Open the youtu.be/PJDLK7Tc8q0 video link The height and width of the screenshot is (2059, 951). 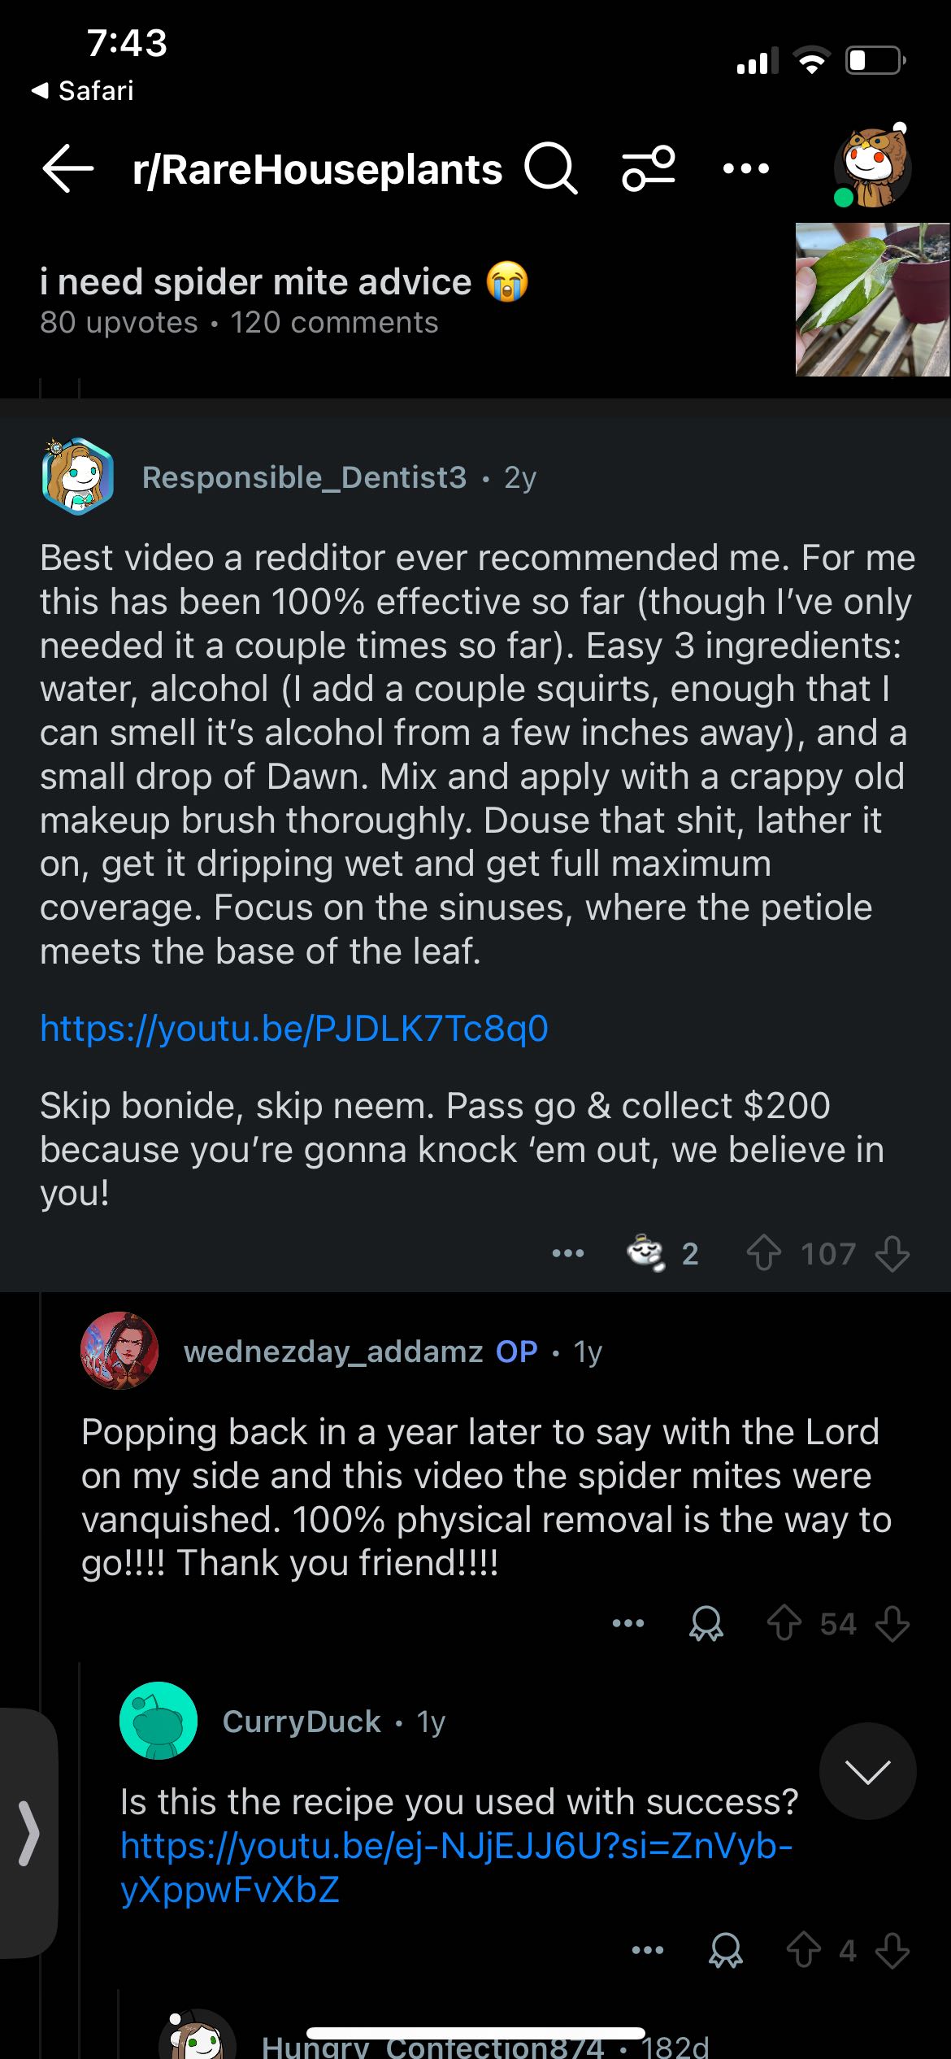[294, 1029]
